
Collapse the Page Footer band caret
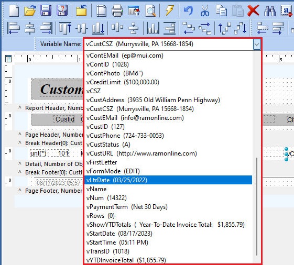click(x=20, y=190)
